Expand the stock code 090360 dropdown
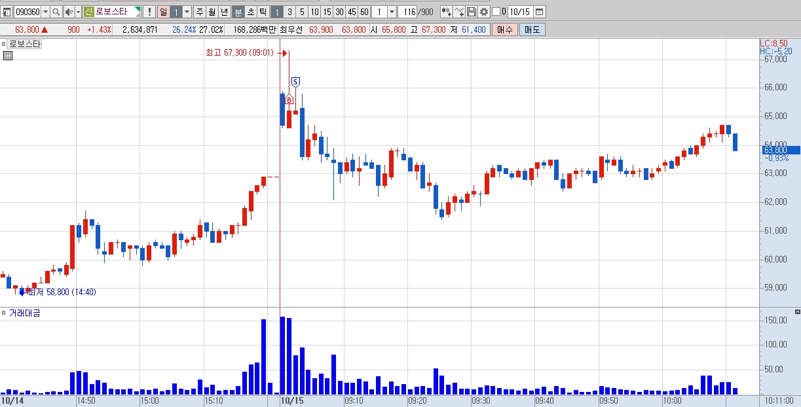This screenshot has width=801, height=407. click(x=45, y=12)
